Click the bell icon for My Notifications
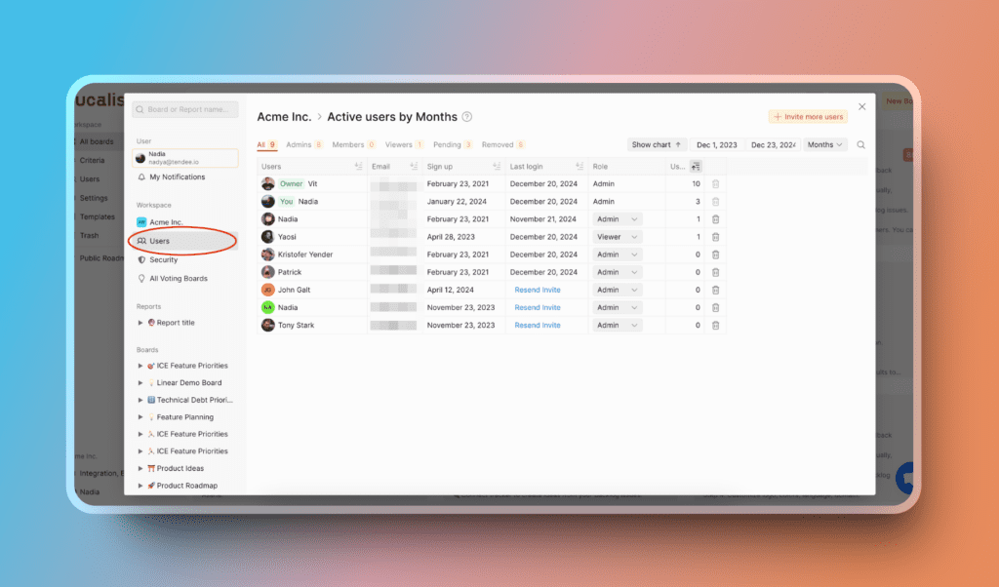 (142, 177)
